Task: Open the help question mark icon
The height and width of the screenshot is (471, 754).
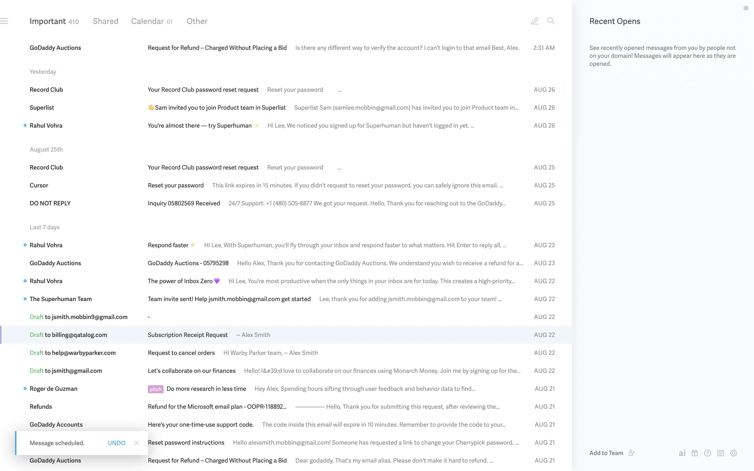Action: pos(708,453)
